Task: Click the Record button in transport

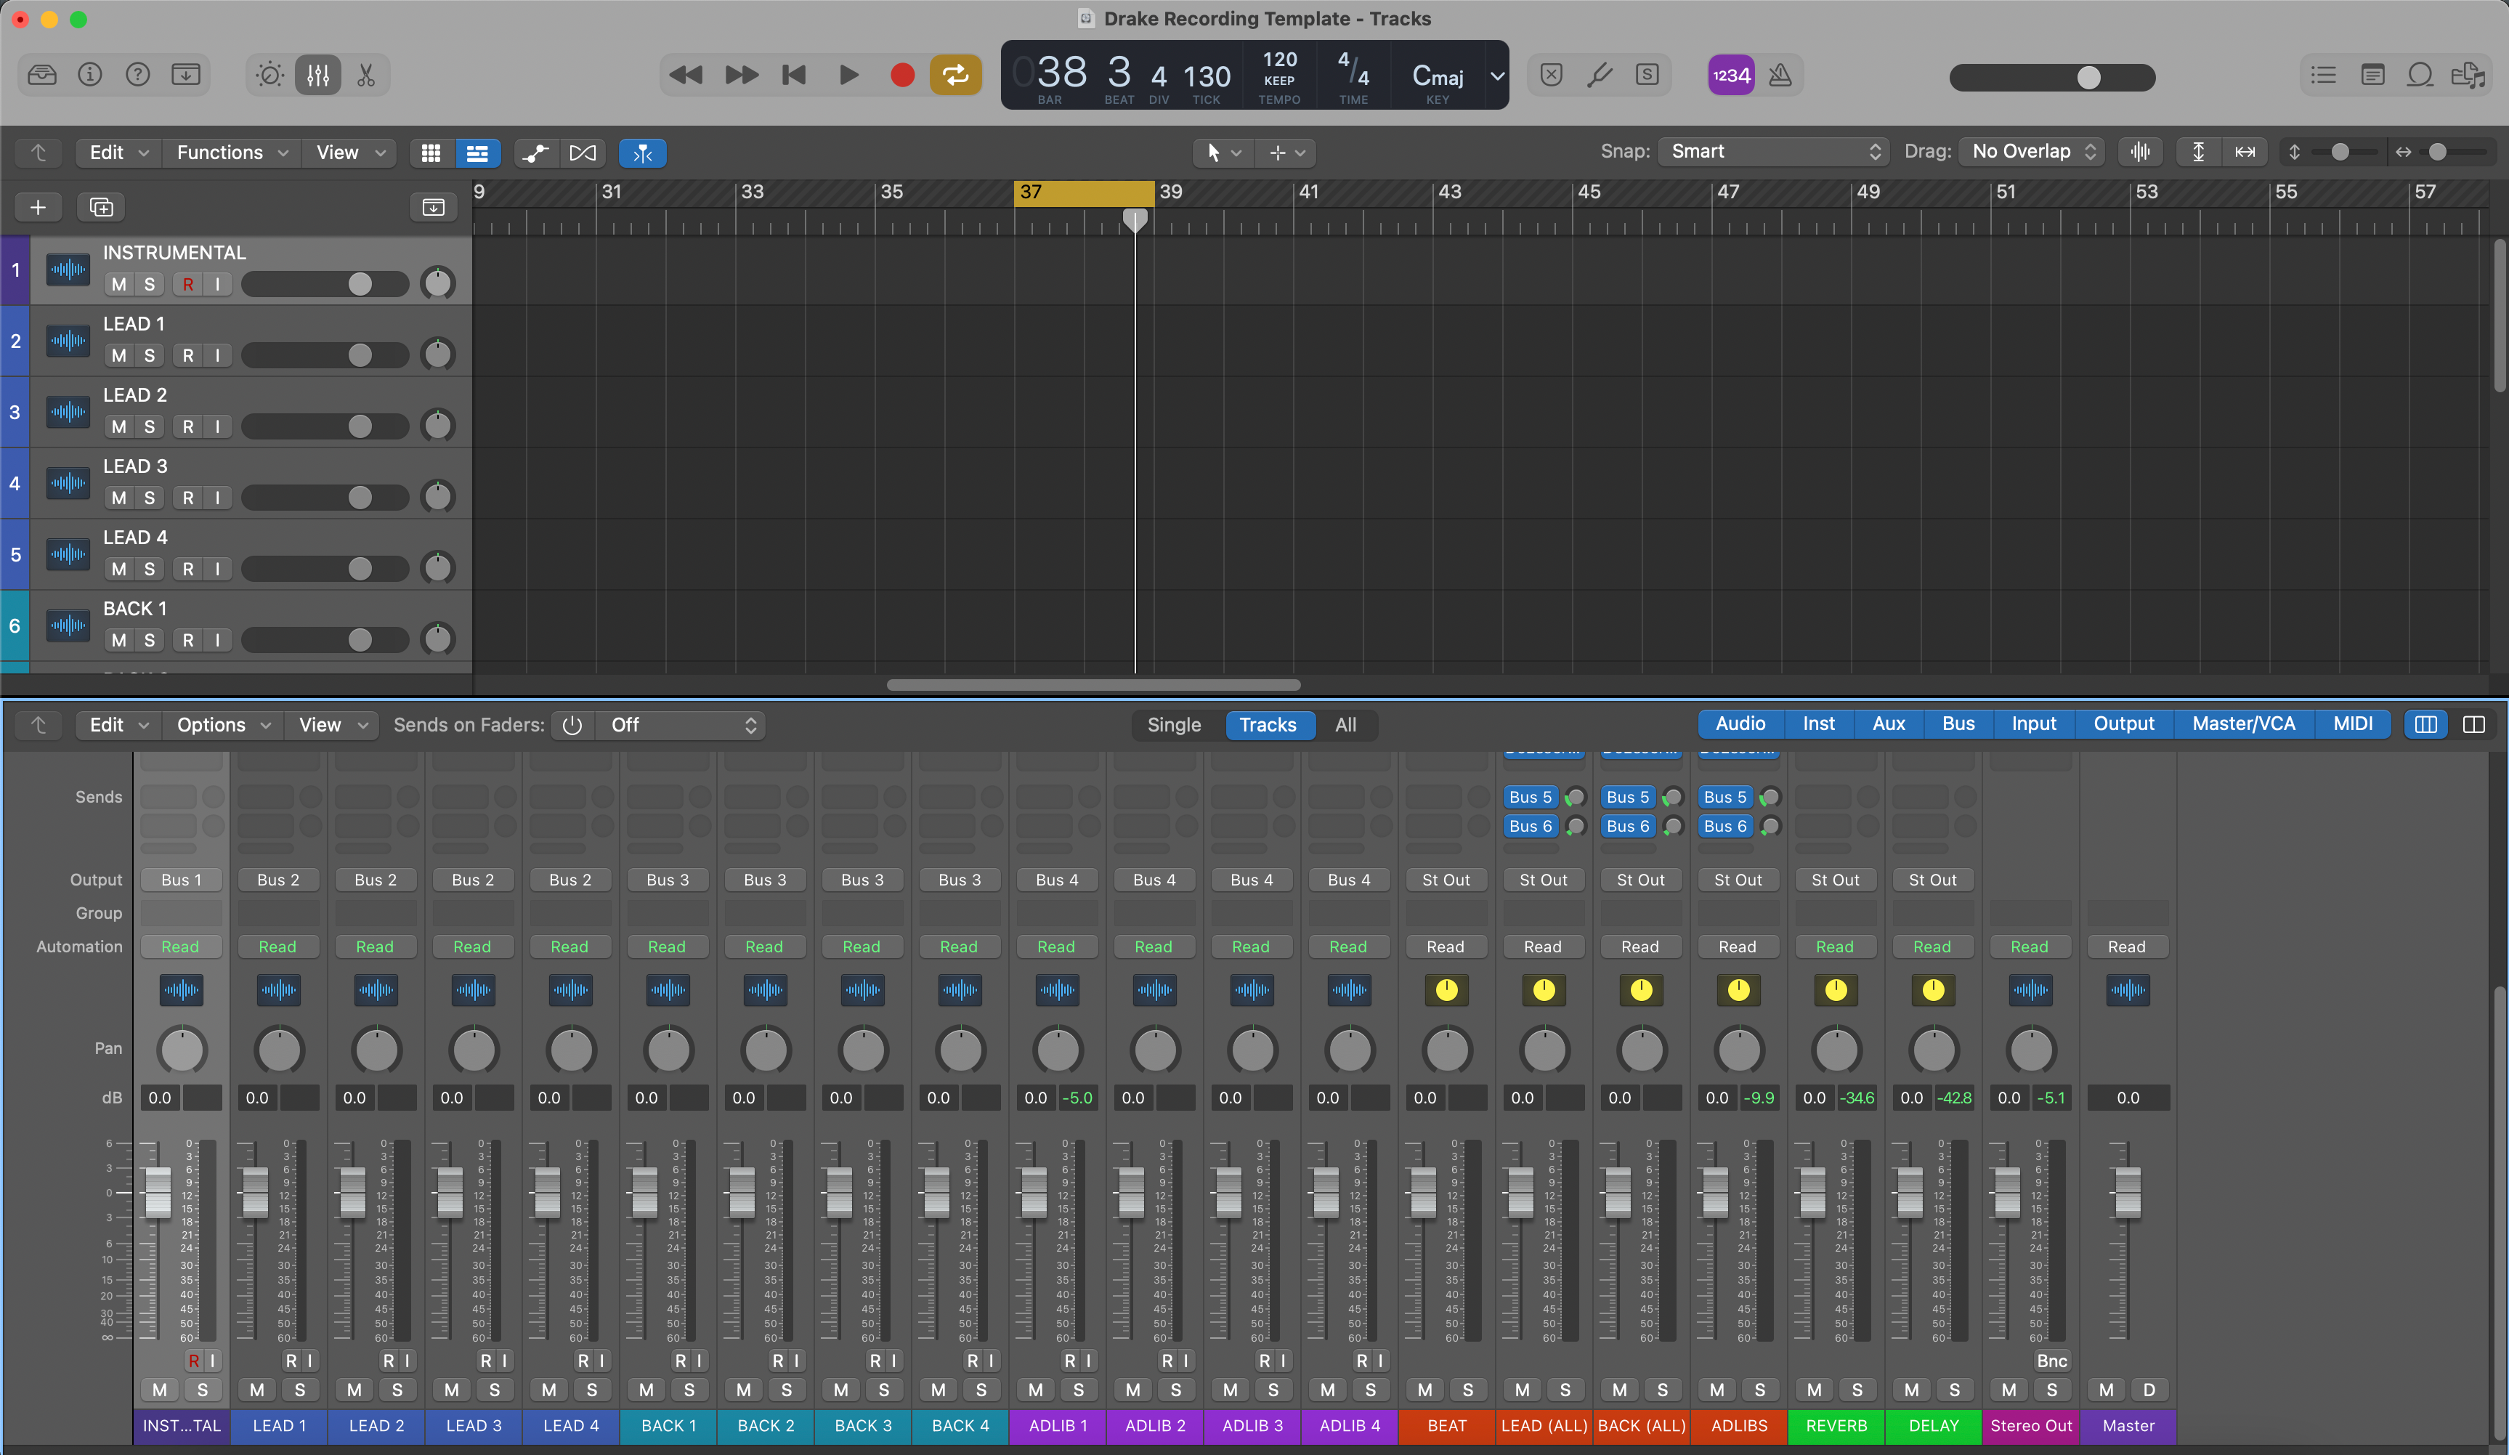Action: 902,76
